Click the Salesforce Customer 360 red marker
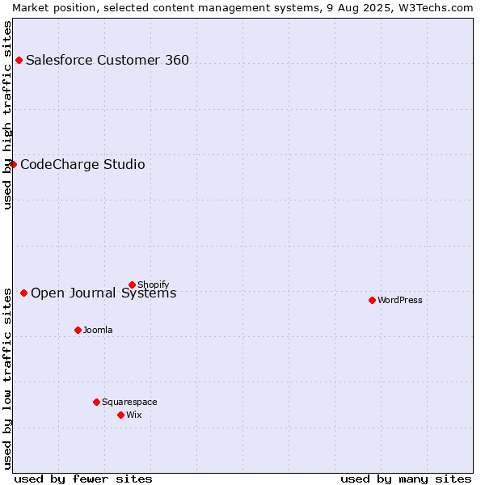 19,61
